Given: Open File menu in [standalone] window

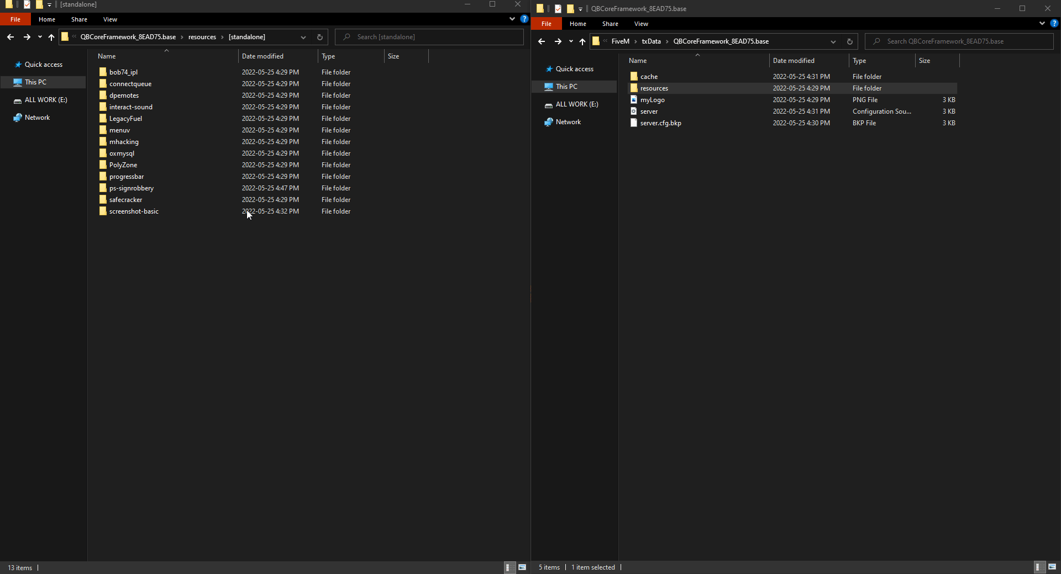Looking at the screenshot, I should point(15,19).
